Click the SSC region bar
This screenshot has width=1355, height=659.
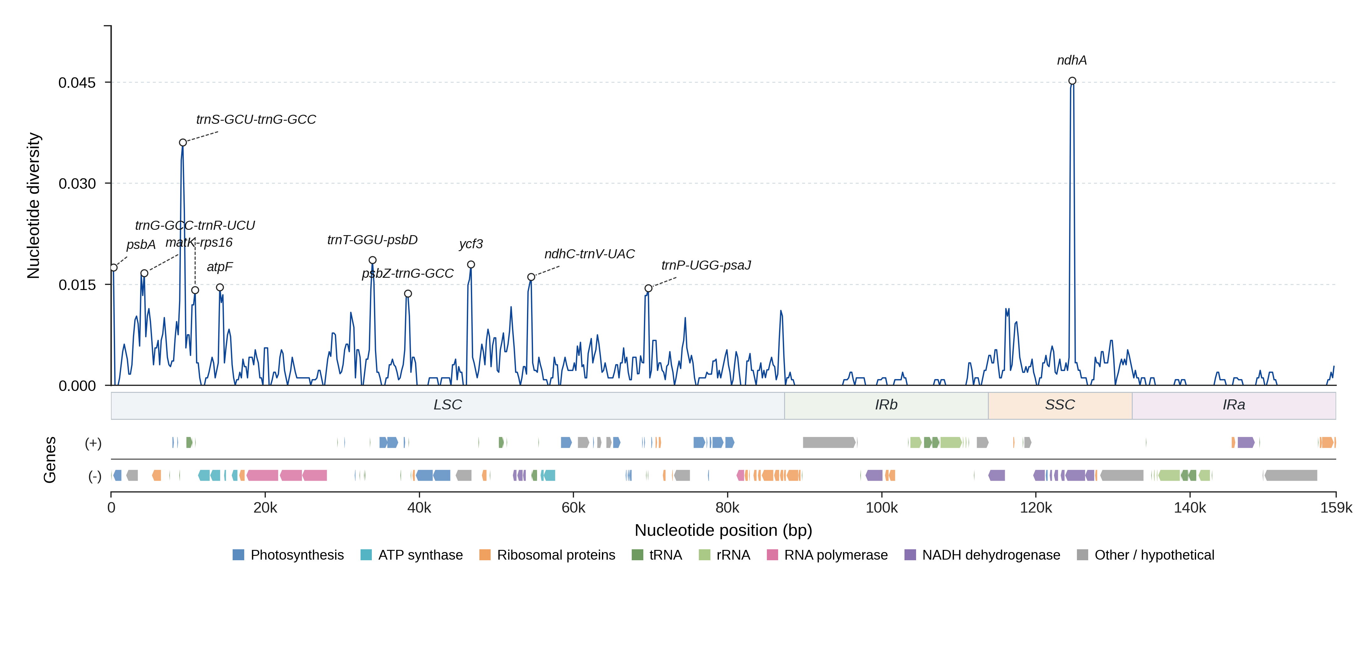1060,405
